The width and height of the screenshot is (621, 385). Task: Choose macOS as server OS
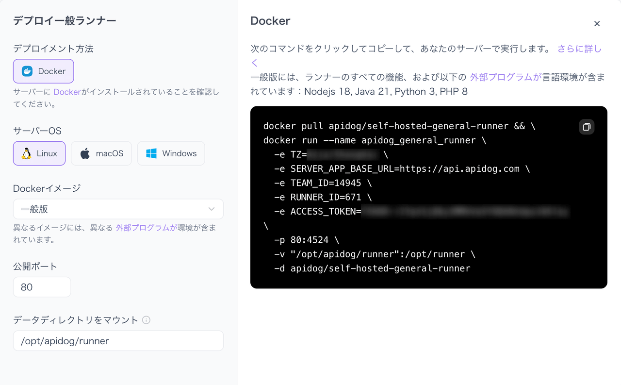click(x=101, y=153)
